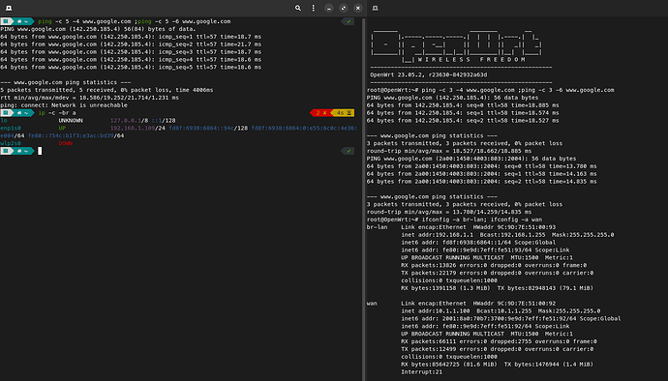
Task: Click the icmp_seq=2 time=21.7 ms line
Action: coord(131,44)
